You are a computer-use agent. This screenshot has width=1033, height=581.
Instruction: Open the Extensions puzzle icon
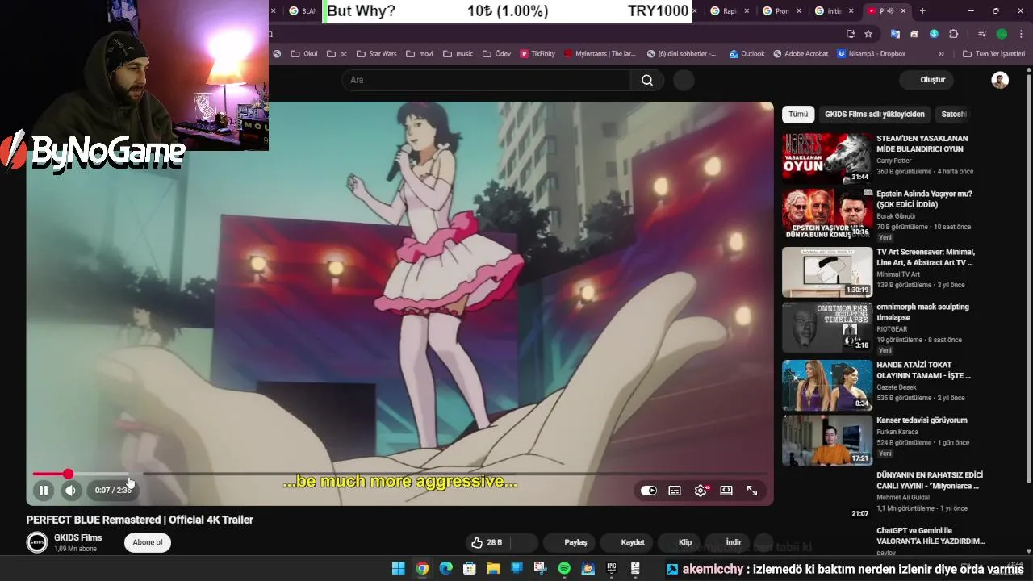point(954,34)
